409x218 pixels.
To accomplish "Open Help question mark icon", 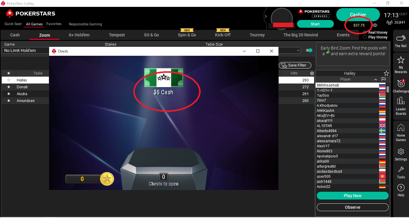I will coord(401,188).
